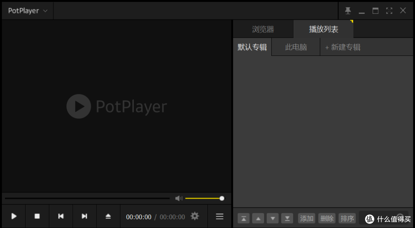Move the selected playlist item down
Viewport: 415px width, 228px height.
[x=272, y=218]
